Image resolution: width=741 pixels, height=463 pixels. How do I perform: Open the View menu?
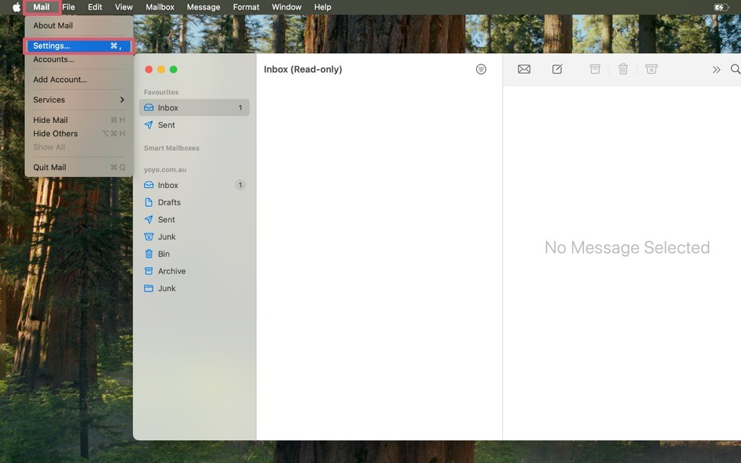(x=124, y=7)
